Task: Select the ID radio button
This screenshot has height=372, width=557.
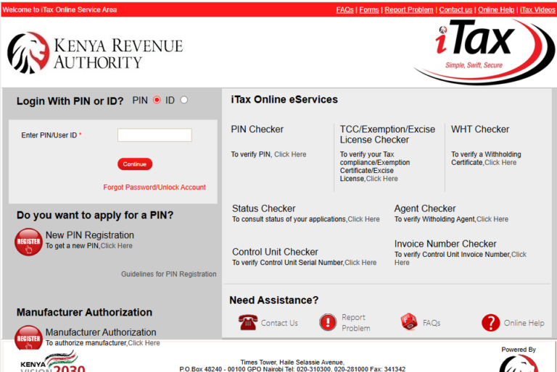Action: (x=183, y=100)
